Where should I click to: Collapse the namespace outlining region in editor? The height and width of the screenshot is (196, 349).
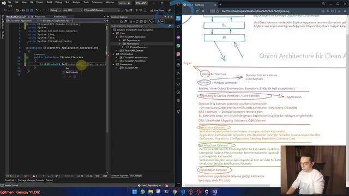click(27, 48)
